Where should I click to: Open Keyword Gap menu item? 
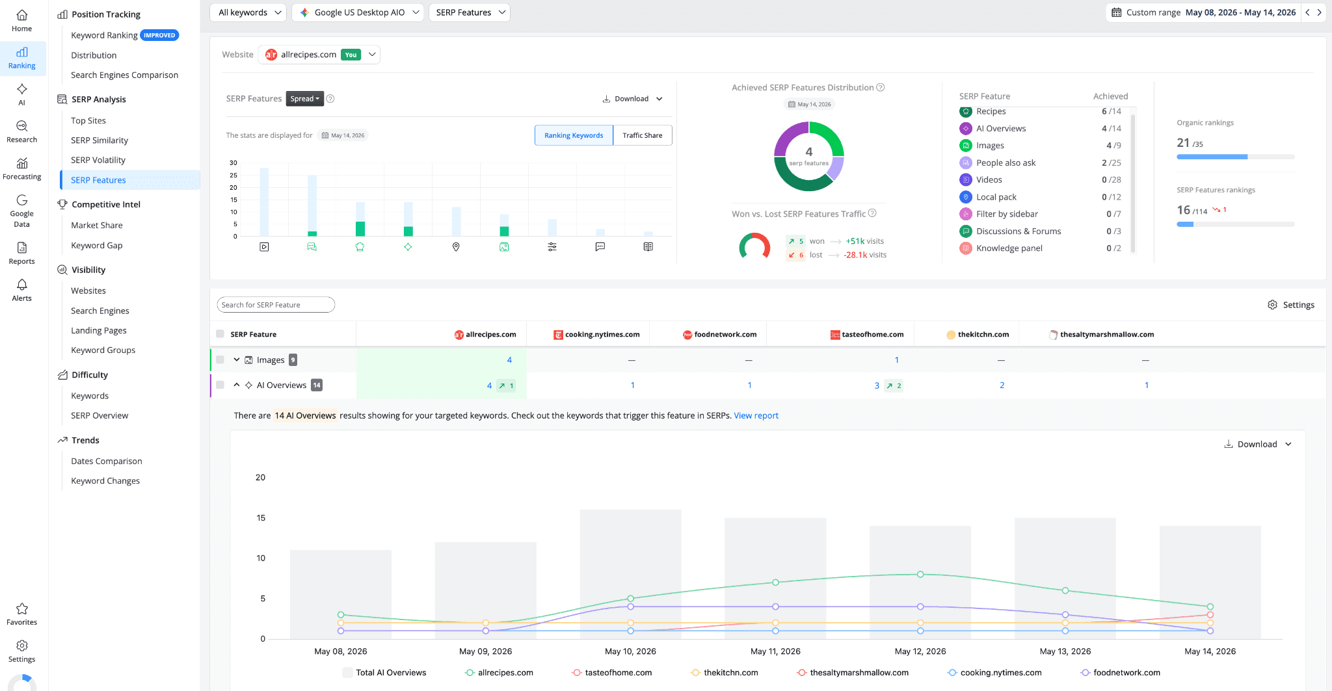[x=97, y=245]
